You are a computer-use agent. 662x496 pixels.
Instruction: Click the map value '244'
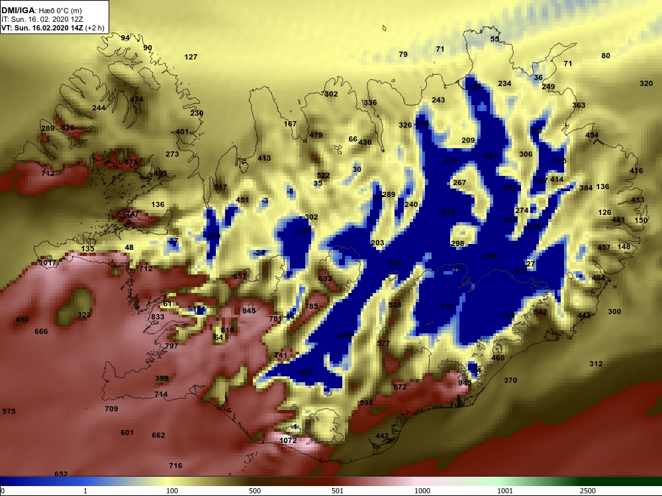99,108
